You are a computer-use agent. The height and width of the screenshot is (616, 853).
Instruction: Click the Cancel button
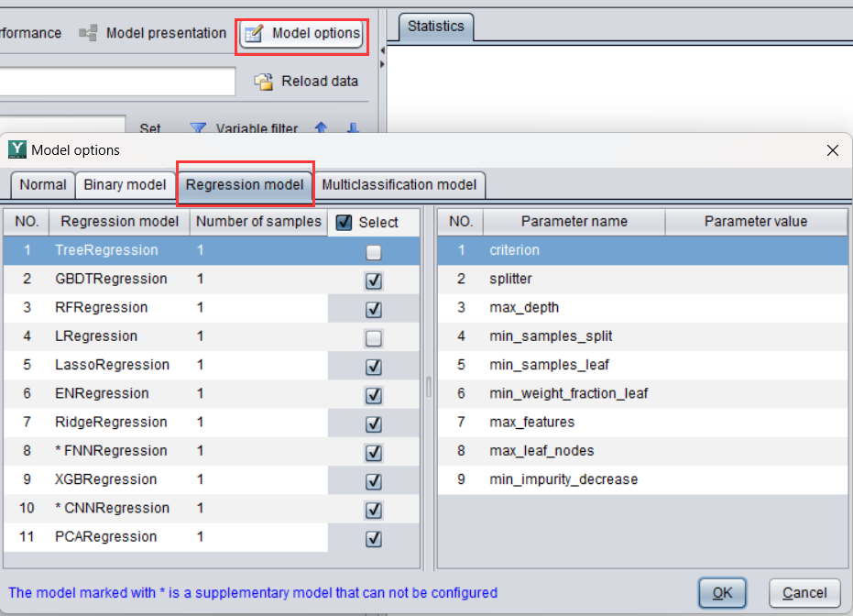[x=804, y=593]
